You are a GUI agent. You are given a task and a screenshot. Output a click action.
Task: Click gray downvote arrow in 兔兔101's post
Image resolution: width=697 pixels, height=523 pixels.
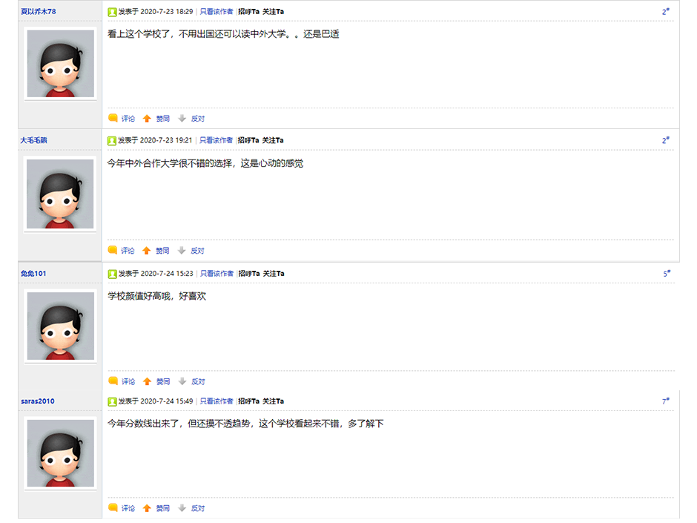tap(182, 381)
